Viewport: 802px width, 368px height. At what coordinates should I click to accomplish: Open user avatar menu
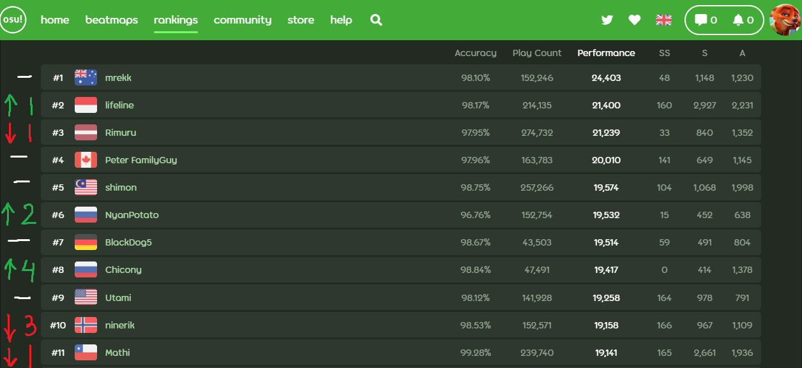(786, 20)
